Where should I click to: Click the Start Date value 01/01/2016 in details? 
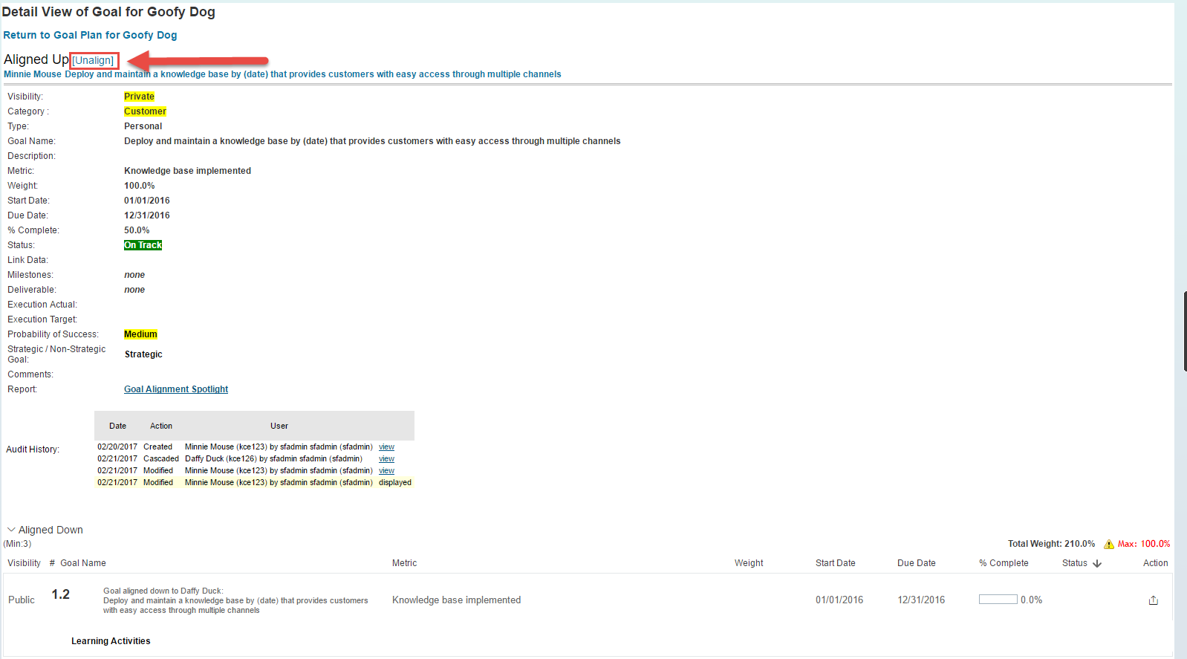tap(147, 201)
